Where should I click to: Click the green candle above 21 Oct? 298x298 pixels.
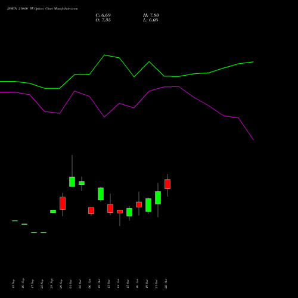coord(158,198)
